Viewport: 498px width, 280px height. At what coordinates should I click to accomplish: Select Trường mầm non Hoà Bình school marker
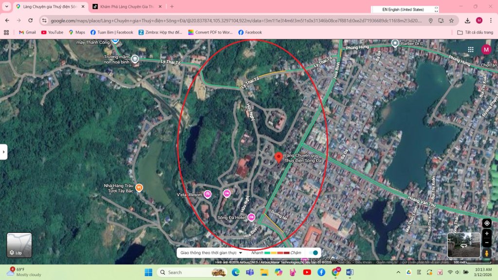135,59
